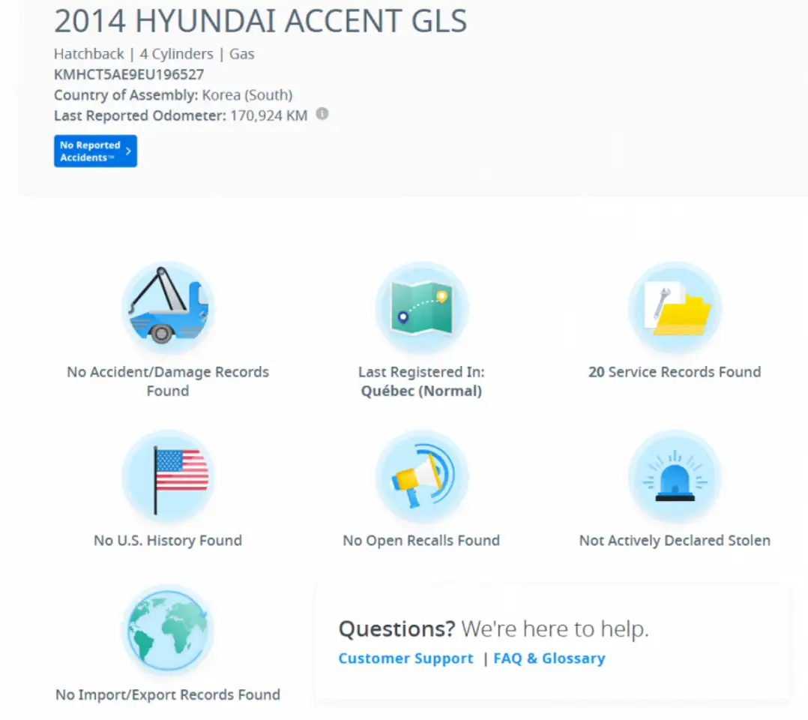The width and height of the screenshot is (808, 720).
Task: Click the siren stolen-status icon
Action: 675,476
